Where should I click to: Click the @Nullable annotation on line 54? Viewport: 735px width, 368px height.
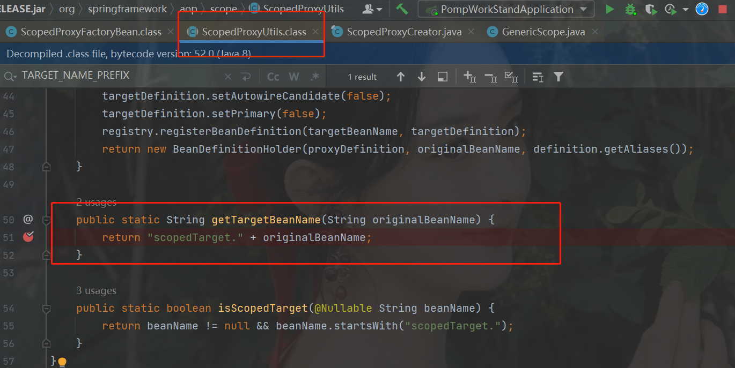point(343,308)
